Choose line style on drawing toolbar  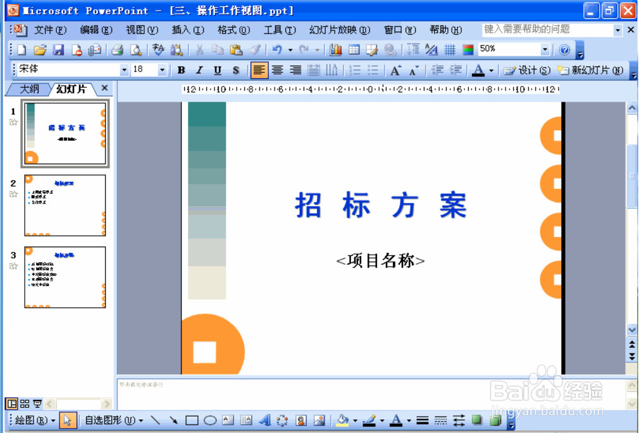[423, 420]
